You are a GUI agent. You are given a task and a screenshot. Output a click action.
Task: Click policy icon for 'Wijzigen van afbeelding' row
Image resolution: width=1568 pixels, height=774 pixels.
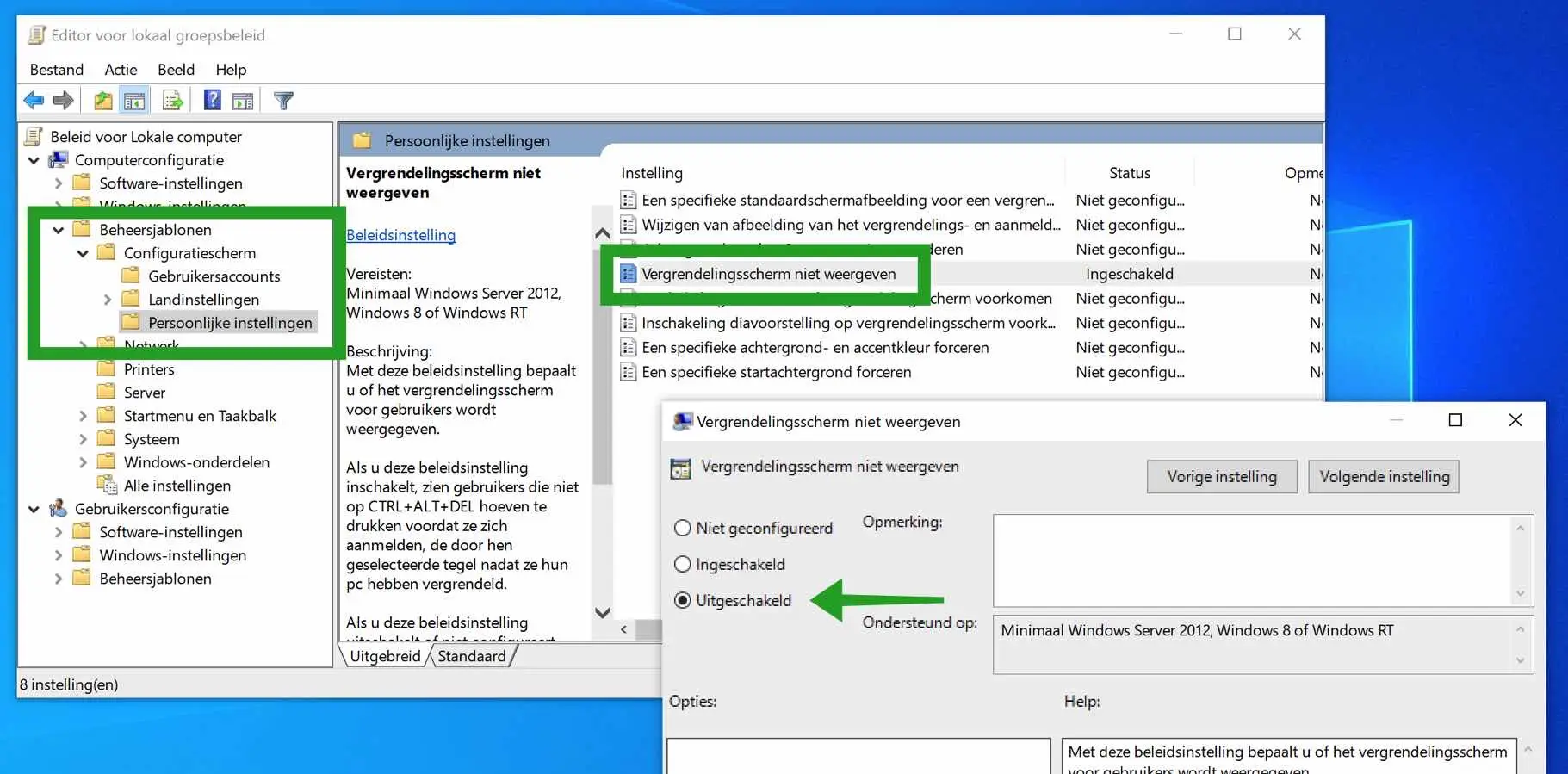(x=629, y=225)
